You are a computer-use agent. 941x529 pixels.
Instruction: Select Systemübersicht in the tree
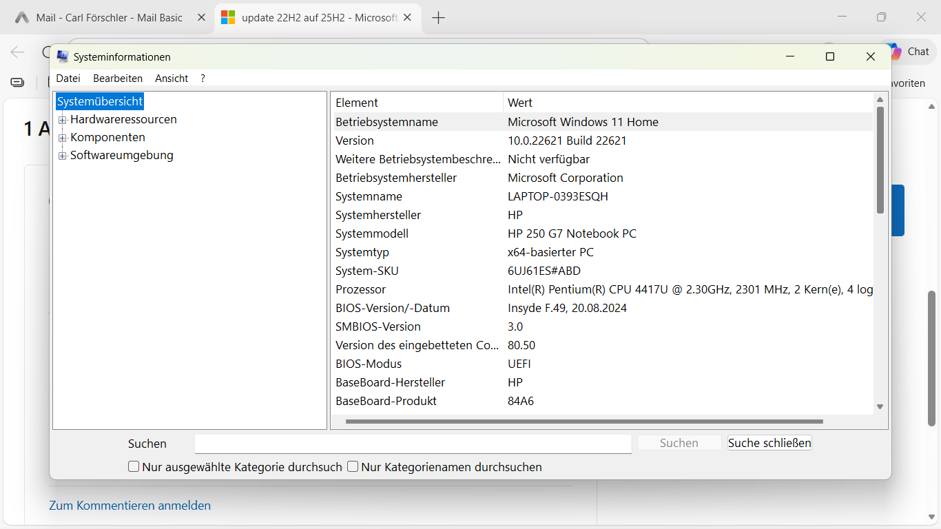(x=100, y=101)
